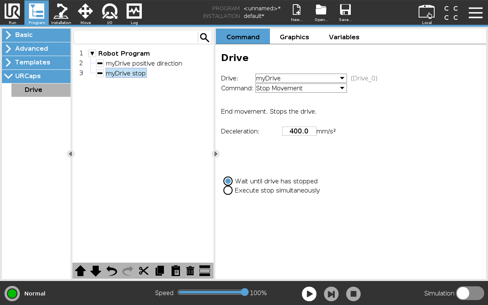
Task: Delete selected node with trash icon
Action: pos(190,271)
